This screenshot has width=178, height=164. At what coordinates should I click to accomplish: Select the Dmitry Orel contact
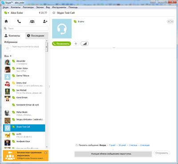[24, 84]
